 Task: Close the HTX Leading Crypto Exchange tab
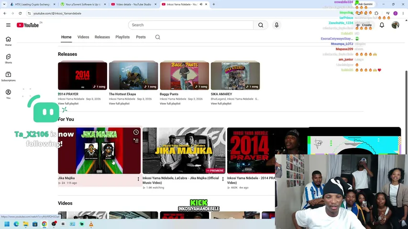coord(54,4)
